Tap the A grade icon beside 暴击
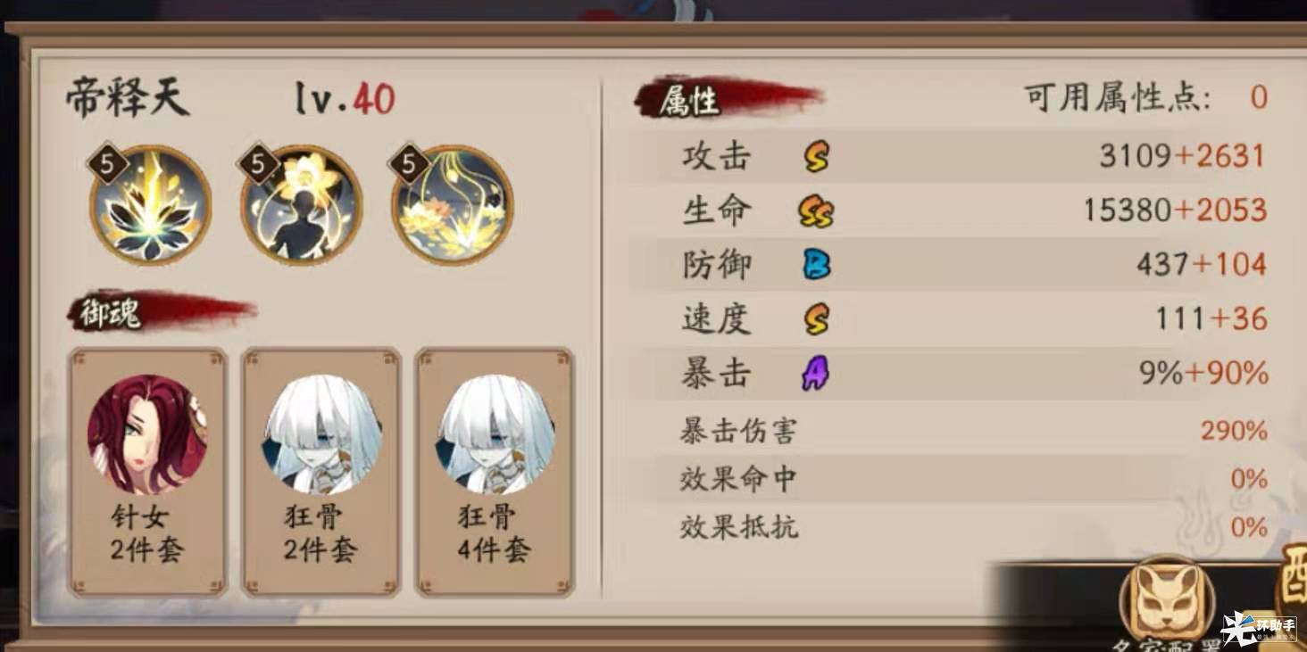This screenshot has height=652, width=1307. 815,373
